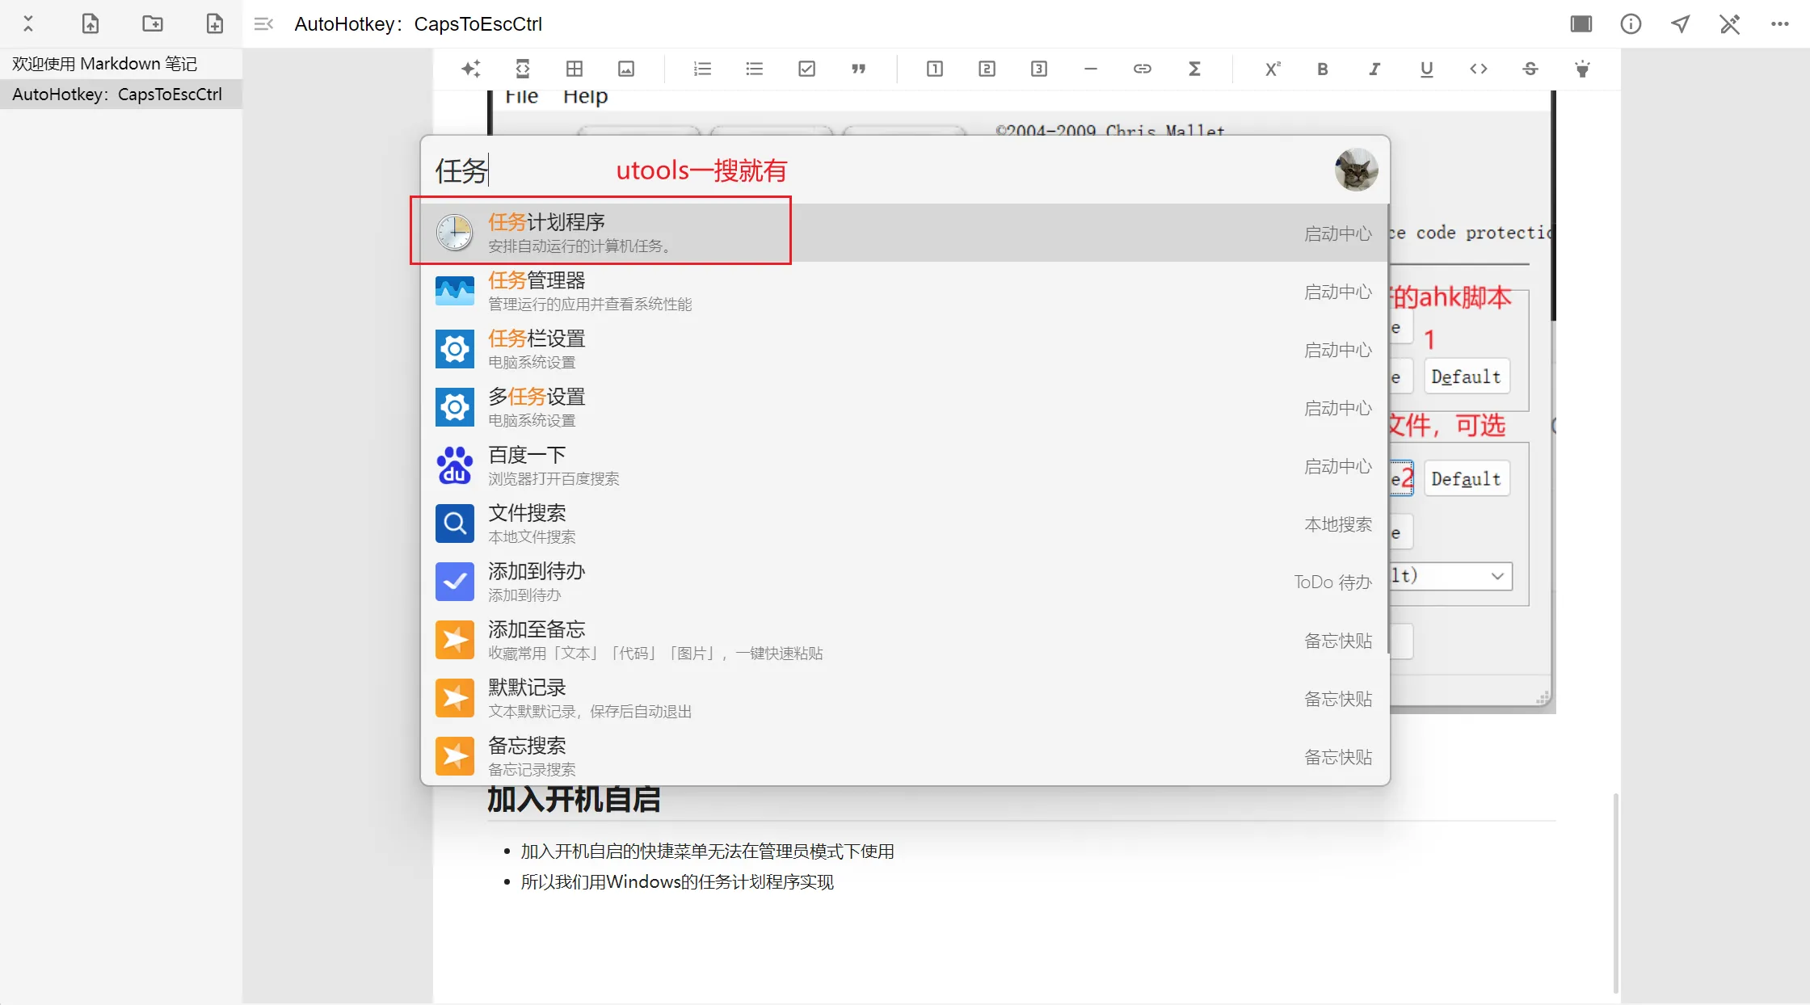Screen dimensions: 1810x1005
Task: Apply block quote formatting
Action: (858, 69)
